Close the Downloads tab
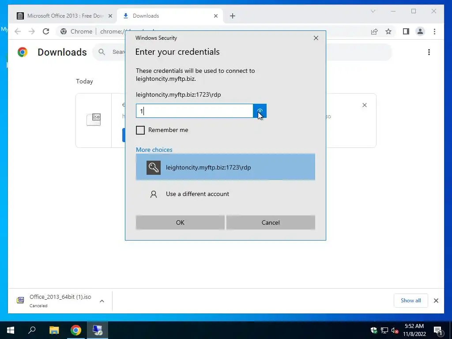This screenshot has height=339, width=452. 215,16
